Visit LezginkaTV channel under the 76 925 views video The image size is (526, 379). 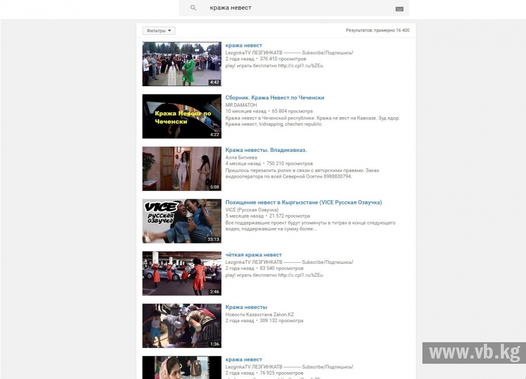289,366
